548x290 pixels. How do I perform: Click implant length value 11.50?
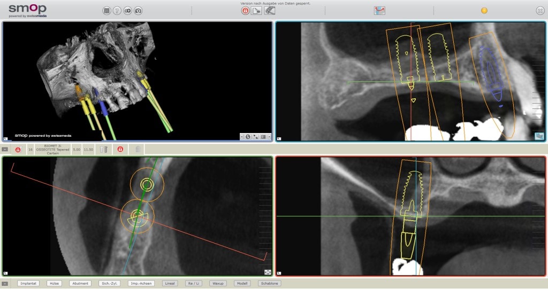[x=88, y=150]
